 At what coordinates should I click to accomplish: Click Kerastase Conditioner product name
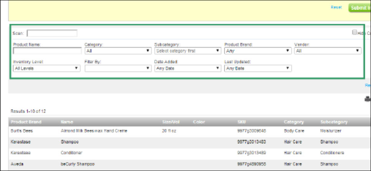[x=71, y=153]
